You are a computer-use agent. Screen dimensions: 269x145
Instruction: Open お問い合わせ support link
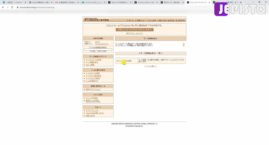point(90,116)
